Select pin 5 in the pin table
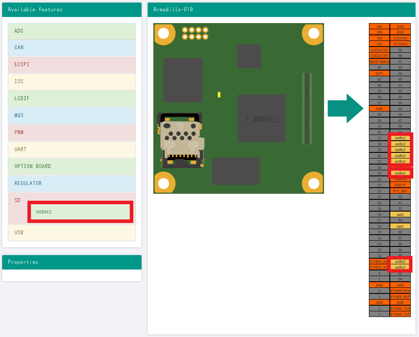Image resolution: width=419 pixels, height=337 pixels. point(379,291)
